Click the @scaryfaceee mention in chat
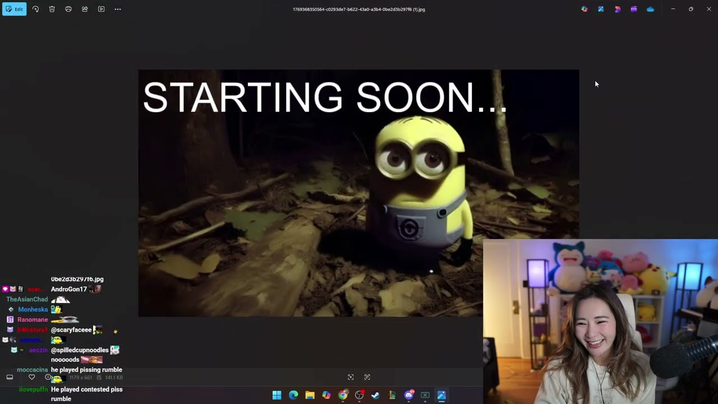 [71, 330]
